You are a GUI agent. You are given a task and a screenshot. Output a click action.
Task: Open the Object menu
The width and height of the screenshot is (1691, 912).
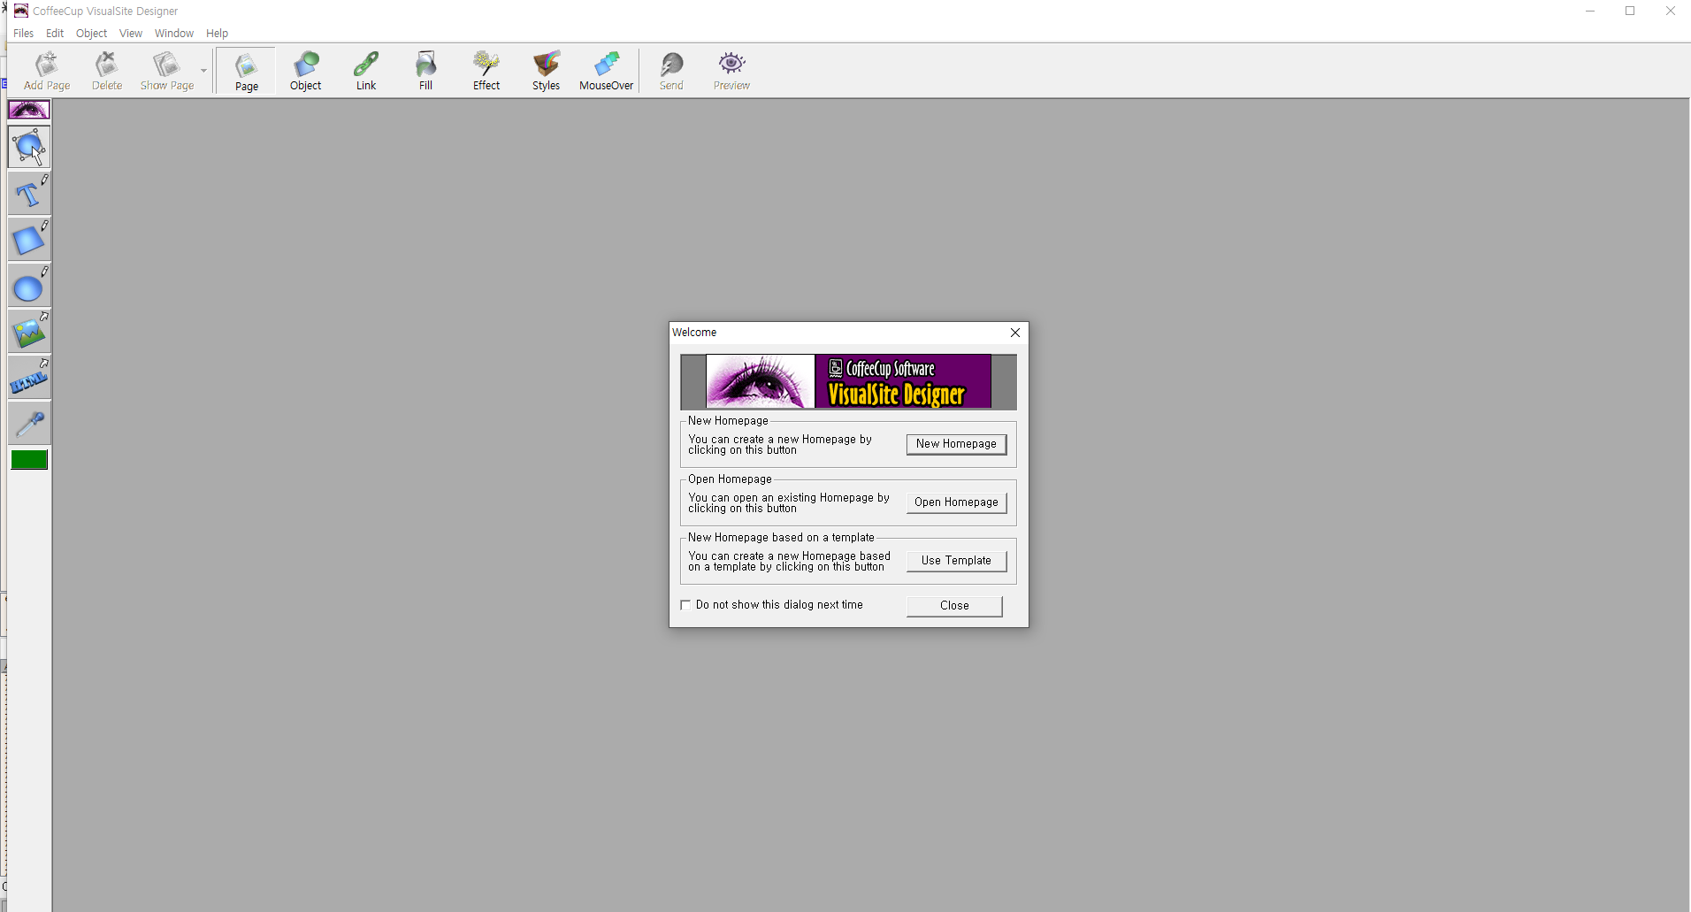(91, 34)
